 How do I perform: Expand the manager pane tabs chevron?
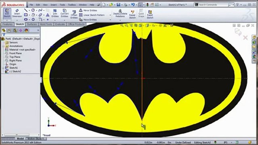click(x=38, y=30)
